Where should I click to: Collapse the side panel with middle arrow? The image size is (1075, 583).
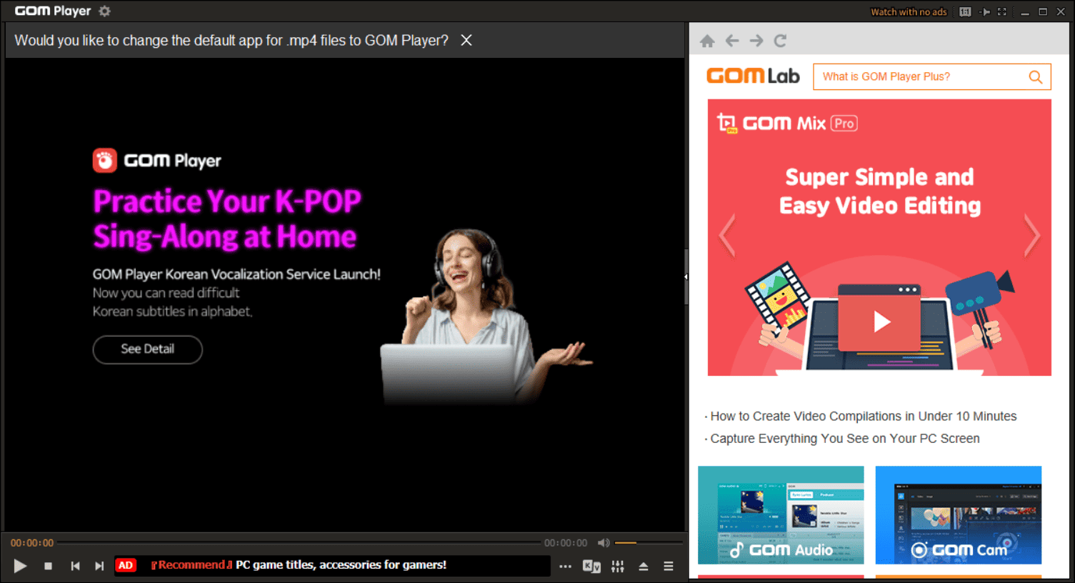tap(686, 276)
